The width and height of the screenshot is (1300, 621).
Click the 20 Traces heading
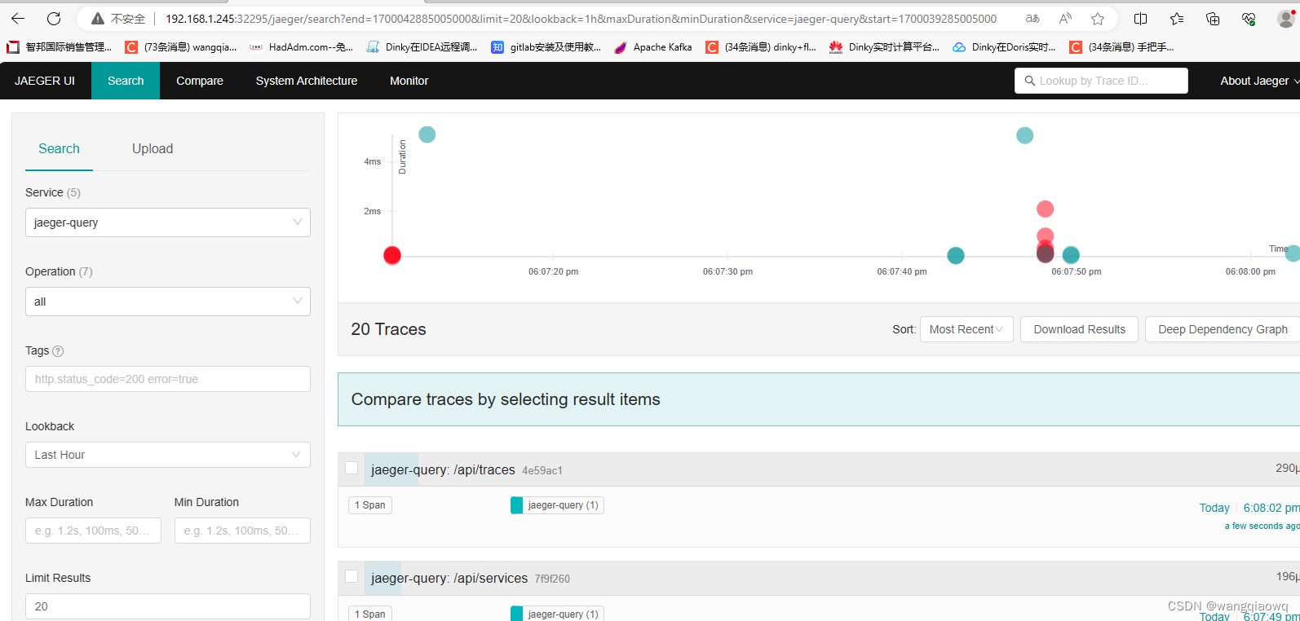[x=388, y=329]
